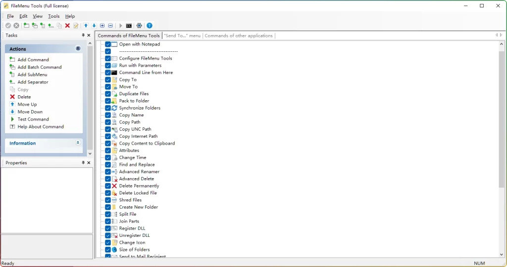Click the Expand All plus icon in toolbar

(102, 26)
